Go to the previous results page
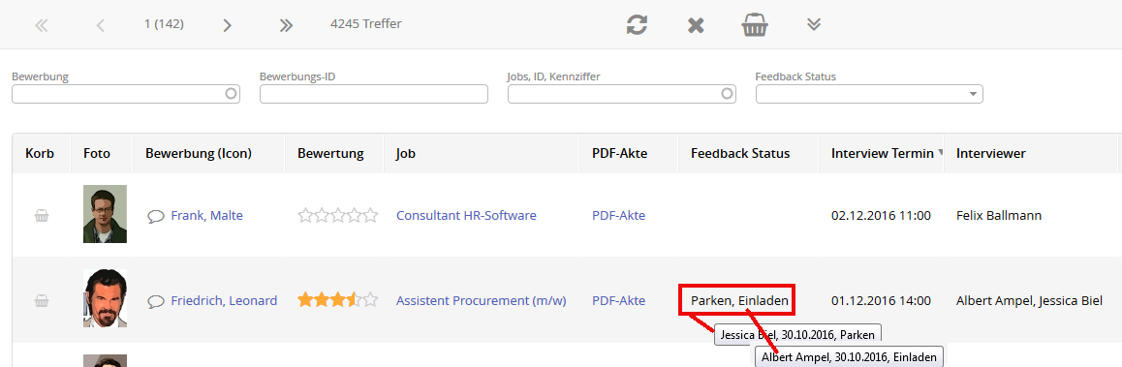1122x367 pixels. tap(100, 25)
